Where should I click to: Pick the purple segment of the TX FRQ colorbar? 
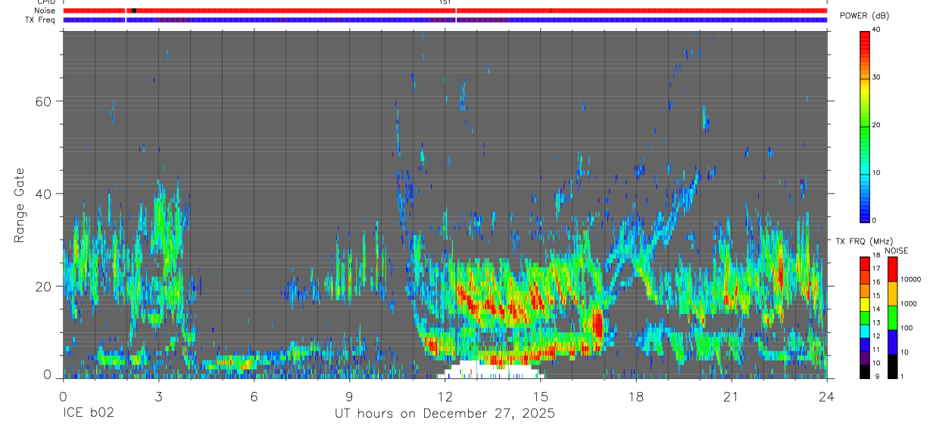click(x=864, y=359)
